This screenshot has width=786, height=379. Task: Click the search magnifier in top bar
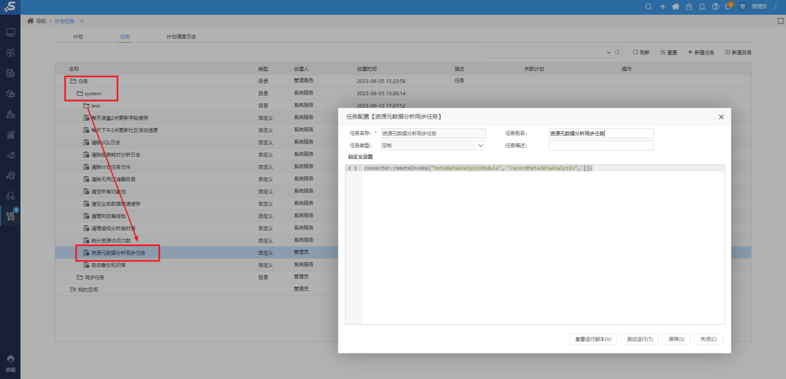(649, 6)
